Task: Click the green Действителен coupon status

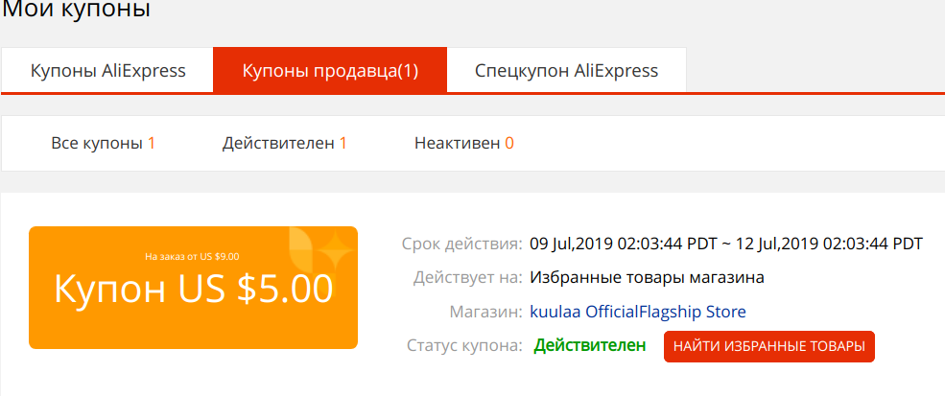Action: (589, 345)
